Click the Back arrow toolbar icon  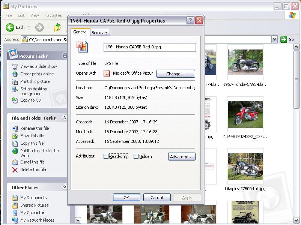tap(11, 27)
